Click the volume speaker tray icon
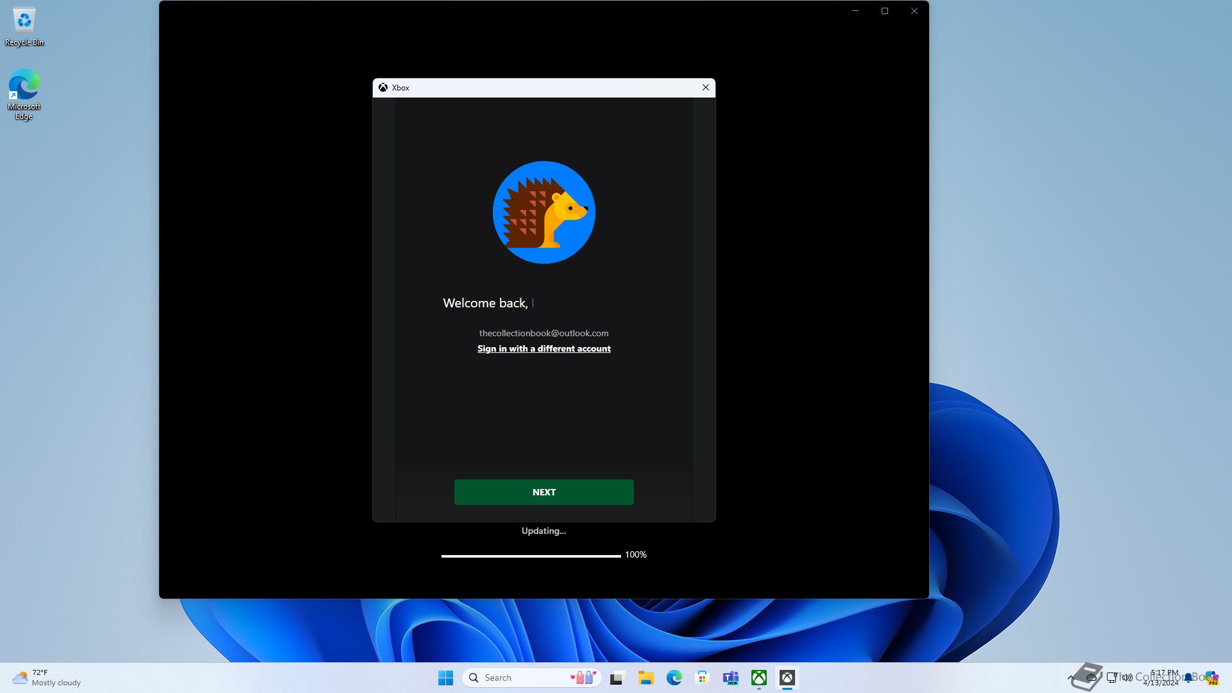This screenshot has height=693, width=1232. pyautogui.click(x=1127, y=678)
